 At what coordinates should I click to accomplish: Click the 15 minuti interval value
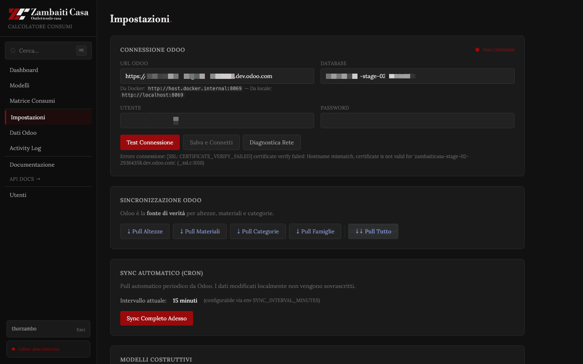(185, 301)
